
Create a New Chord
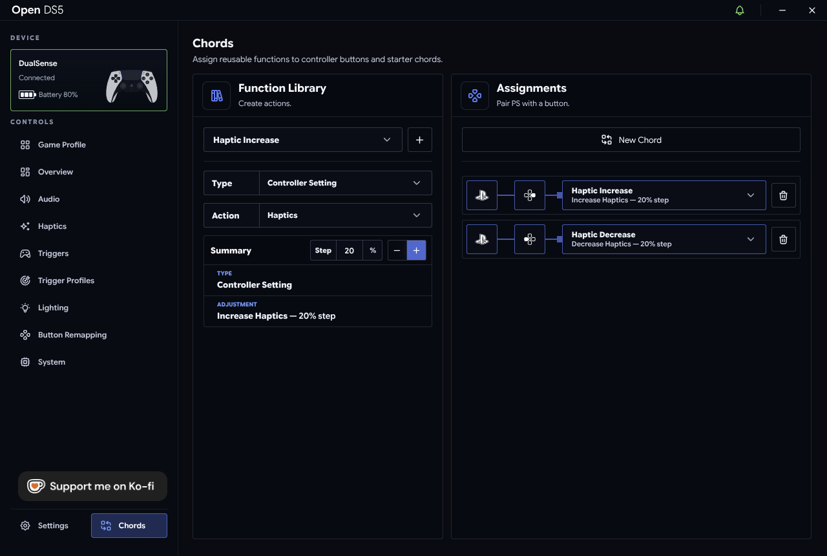(631, 140)
